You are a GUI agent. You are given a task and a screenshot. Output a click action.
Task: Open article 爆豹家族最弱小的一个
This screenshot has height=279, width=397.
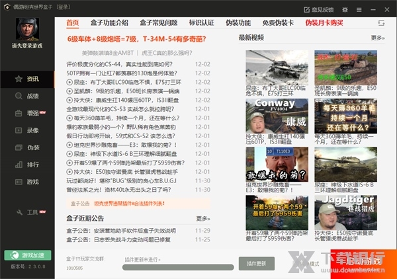coord(121,127)
